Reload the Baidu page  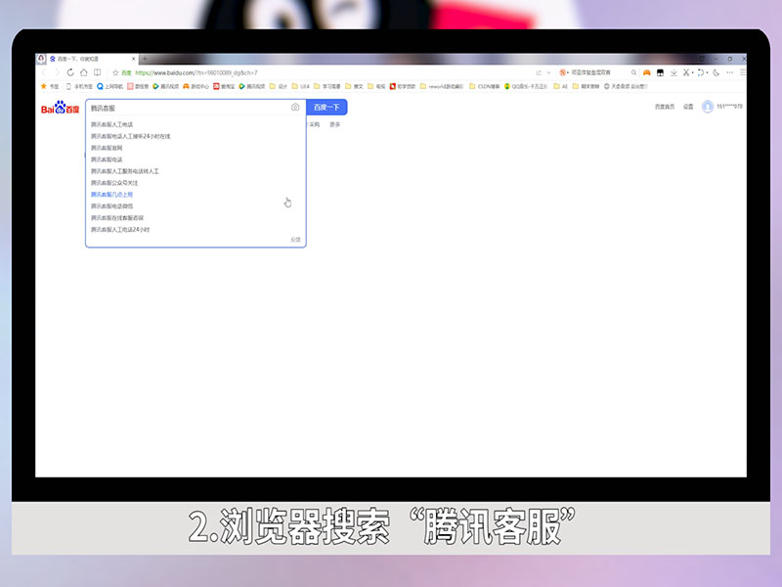70,72
